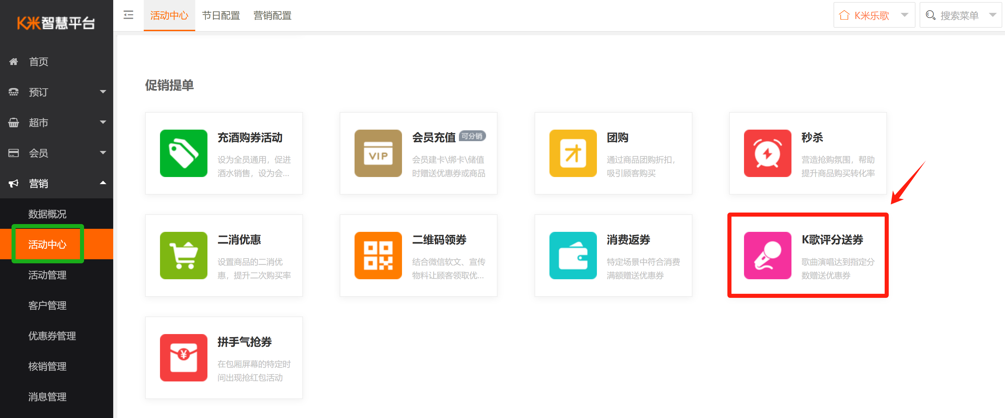Collapse the sidebar with the hamburger icon
Screen dimensions: 1005x418
[128, 15]
